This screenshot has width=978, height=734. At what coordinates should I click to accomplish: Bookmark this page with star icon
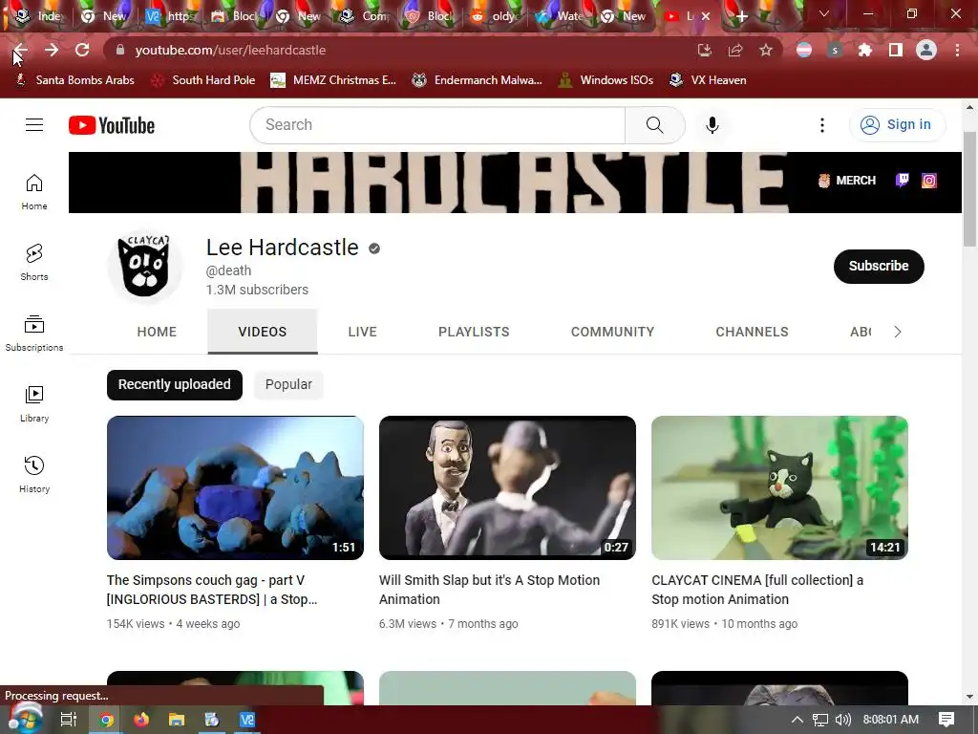coord(766,50)
